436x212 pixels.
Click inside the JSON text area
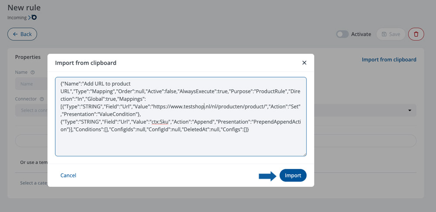click(x=181, y=117)
